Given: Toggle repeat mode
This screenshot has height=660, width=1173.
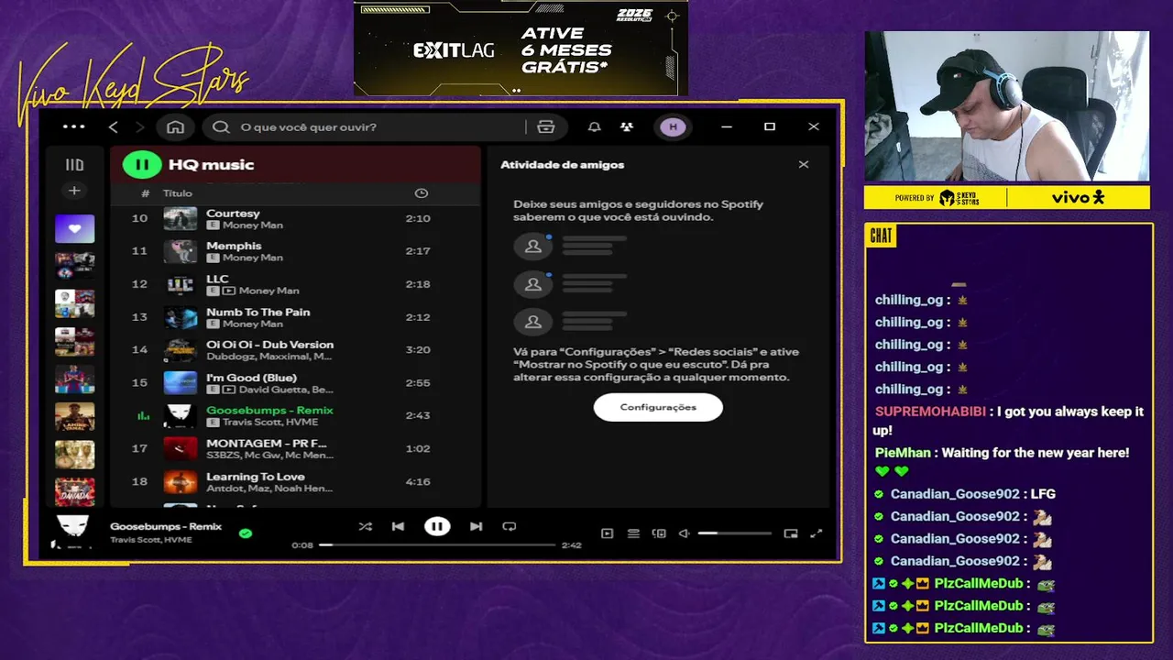Looking at the screenshot, I should (510, 526).
